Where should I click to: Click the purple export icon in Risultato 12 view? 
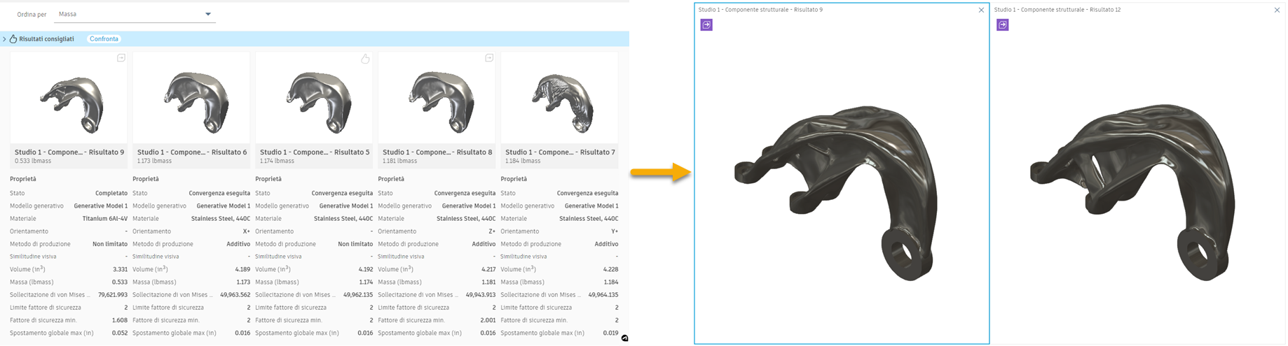click(x=1003, y=25)
